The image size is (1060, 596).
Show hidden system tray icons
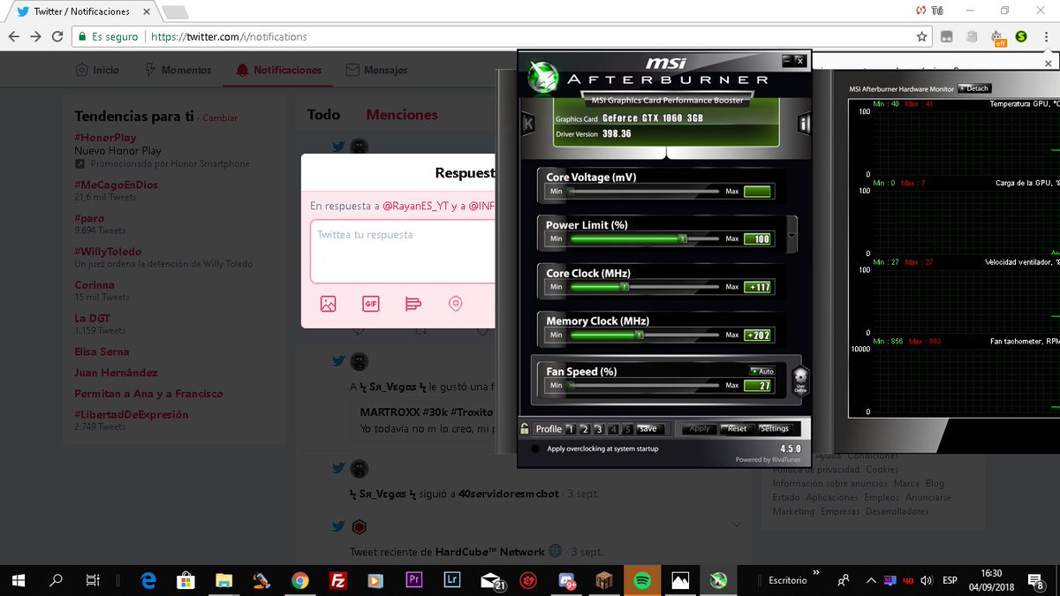pyautogui.click(x=872, y=580)
